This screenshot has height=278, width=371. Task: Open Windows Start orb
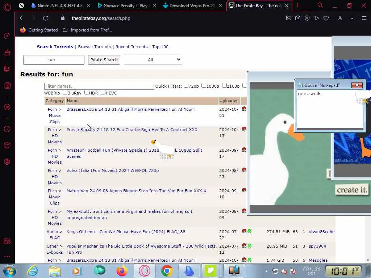tap(10, 271)
